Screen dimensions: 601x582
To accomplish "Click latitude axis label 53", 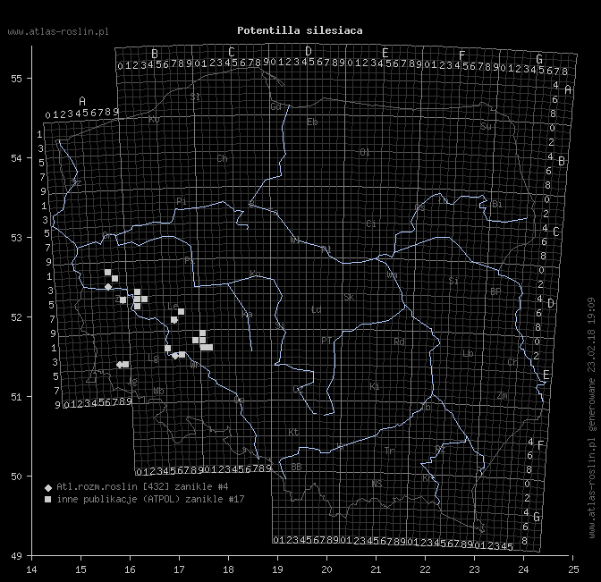I will (16, 238).
